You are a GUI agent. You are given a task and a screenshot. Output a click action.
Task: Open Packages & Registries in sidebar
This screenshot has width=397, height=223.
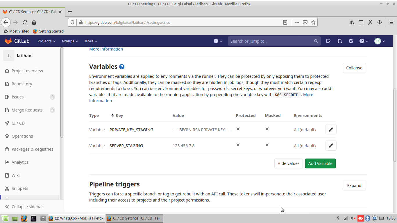[32, 149]
